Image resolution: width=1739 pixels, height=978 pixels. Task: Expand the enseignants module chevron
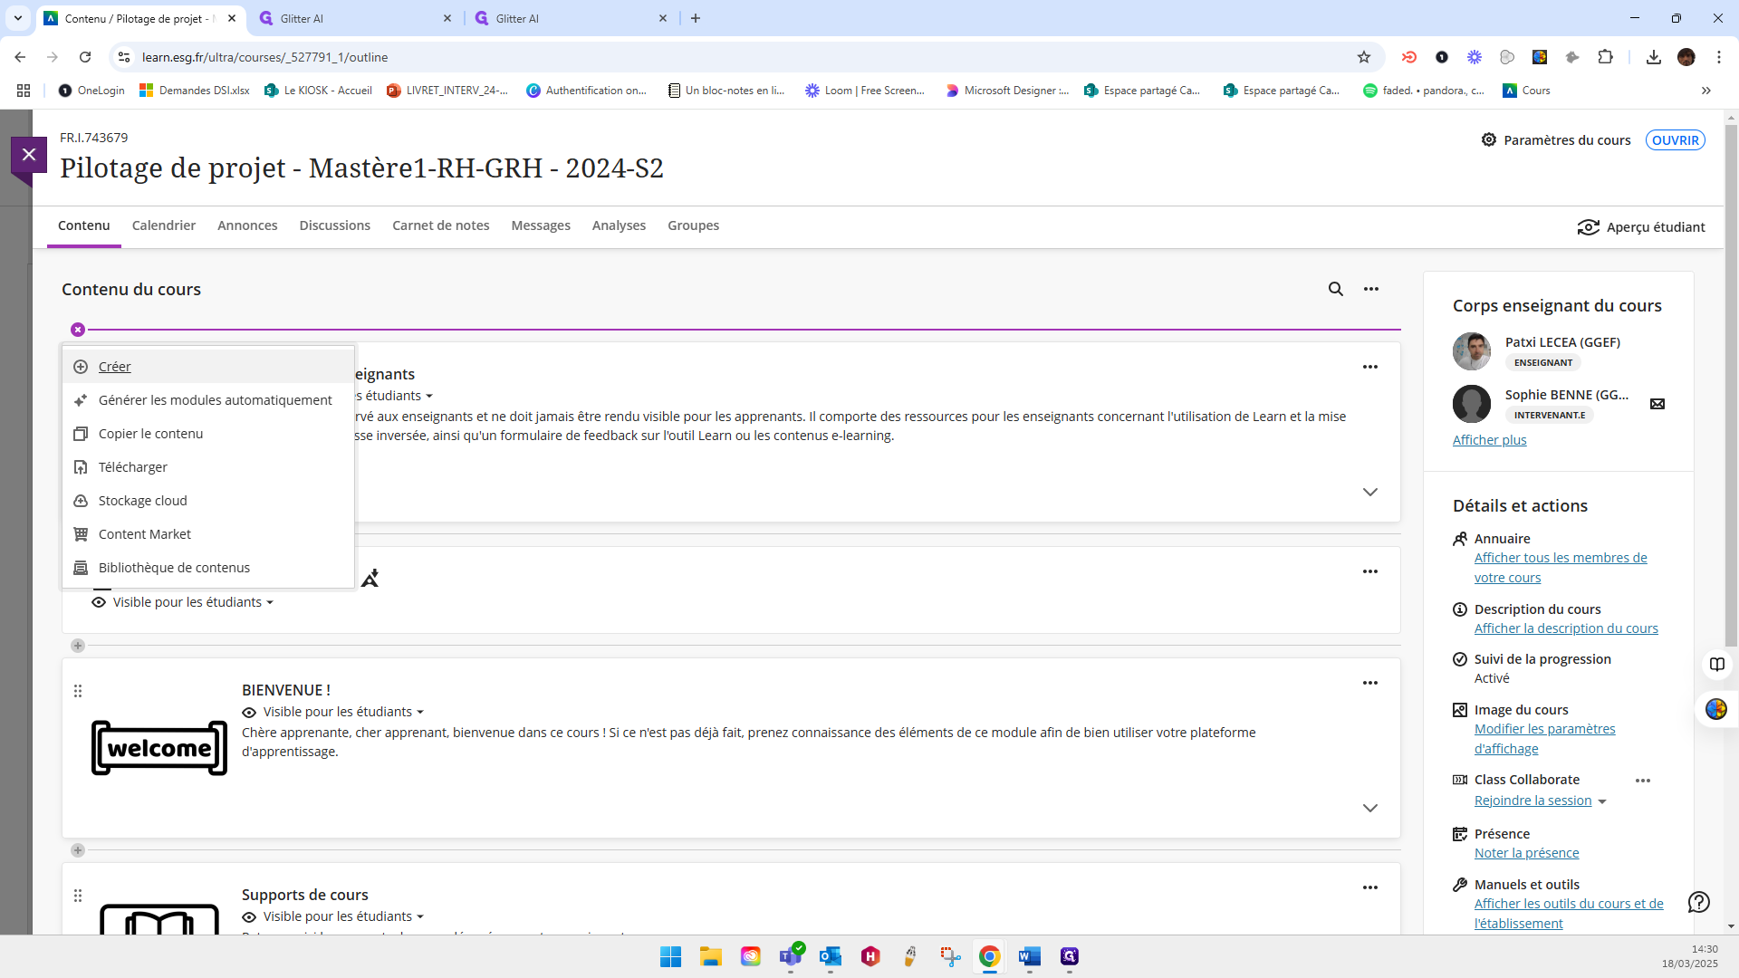(1370, 492)
